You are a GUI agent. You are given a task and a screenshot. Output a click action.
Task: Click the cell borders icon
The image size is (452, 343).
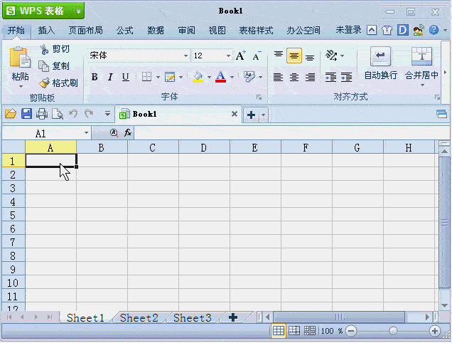coord(146,77)
